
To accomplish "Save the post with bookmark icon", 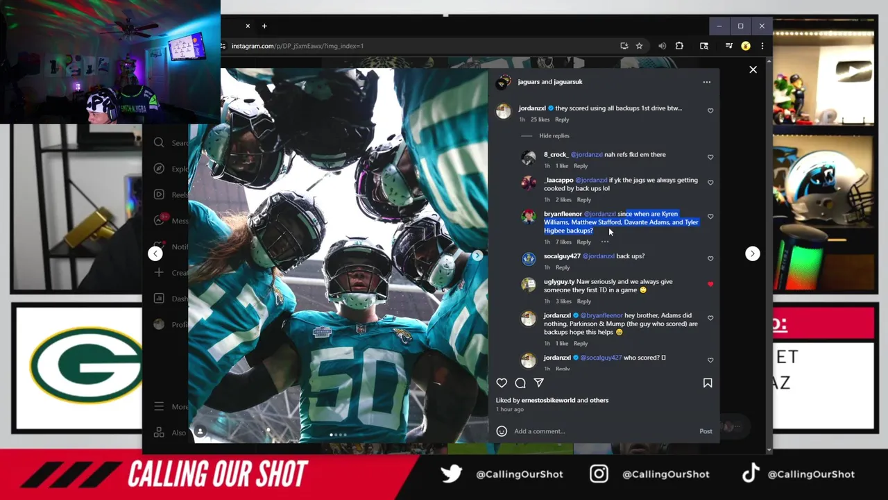I will point(708,383).
